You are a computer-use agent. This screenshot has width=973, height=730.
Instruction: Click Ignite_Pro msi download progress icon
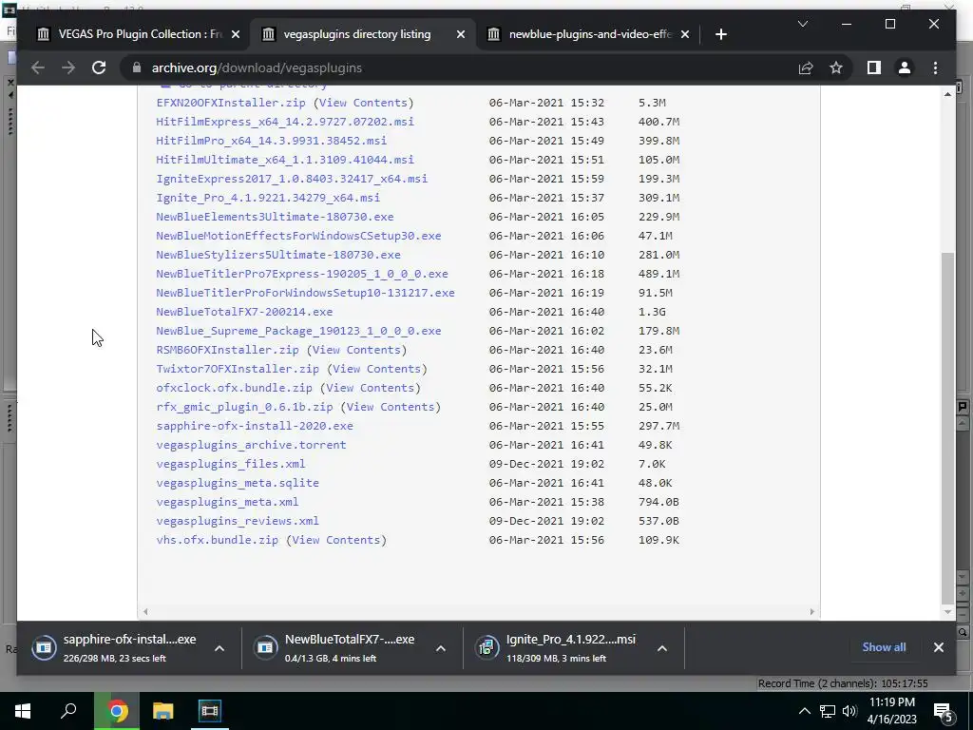click(487, 647)
